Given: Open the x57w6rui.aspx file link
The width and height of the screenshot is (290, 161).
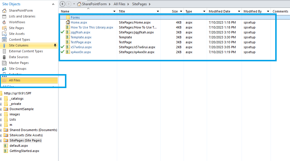Looking at the screenshot, I should click(81, 47).
